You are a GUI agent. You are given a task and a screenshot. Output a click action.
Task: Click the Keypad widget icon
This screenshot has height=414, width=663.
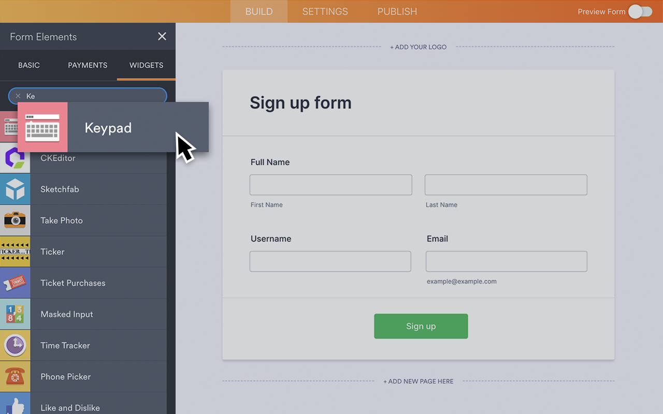42,127
